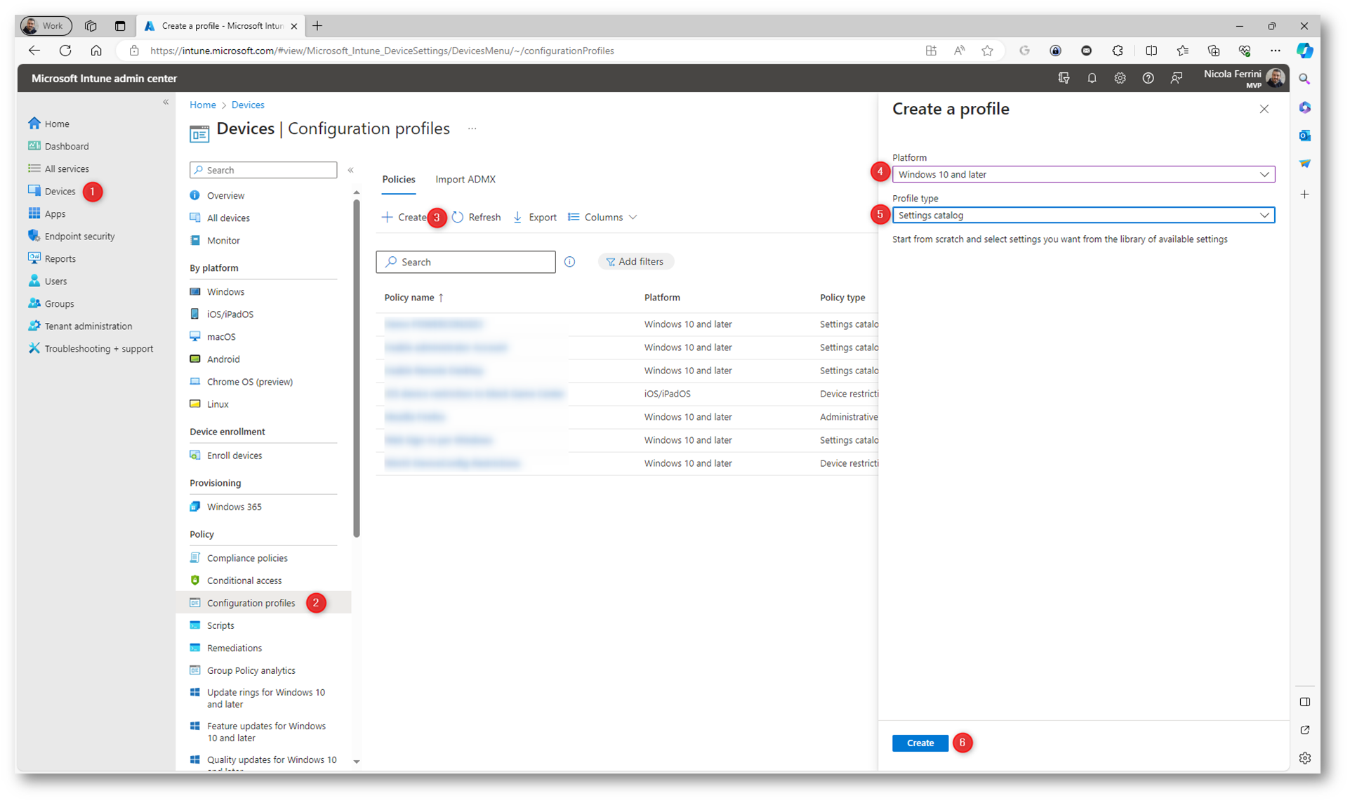Image resolution: width=1350 pixels, height=803 pixels.
Task: Open the Copilot/cloud shell header icon
Action: point(1064,78)
